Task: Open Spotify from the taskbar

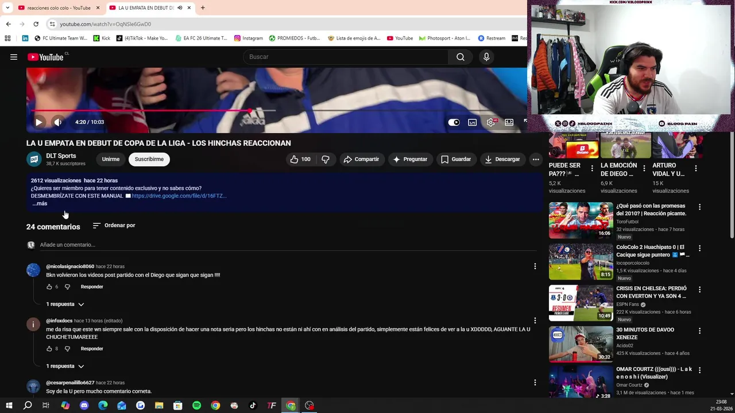Action: pos(196,406)
